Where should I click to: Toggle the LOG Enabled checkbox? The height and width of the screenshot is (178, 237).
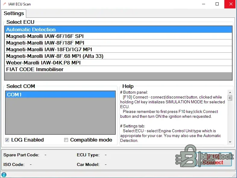[7, 140]
